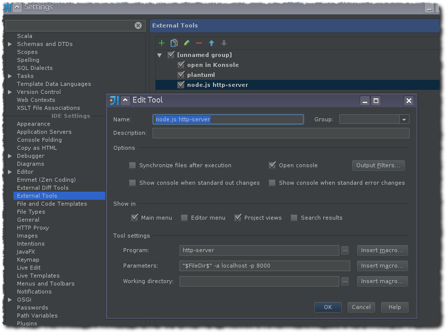Uncheck the Project views option

[237, 218]
